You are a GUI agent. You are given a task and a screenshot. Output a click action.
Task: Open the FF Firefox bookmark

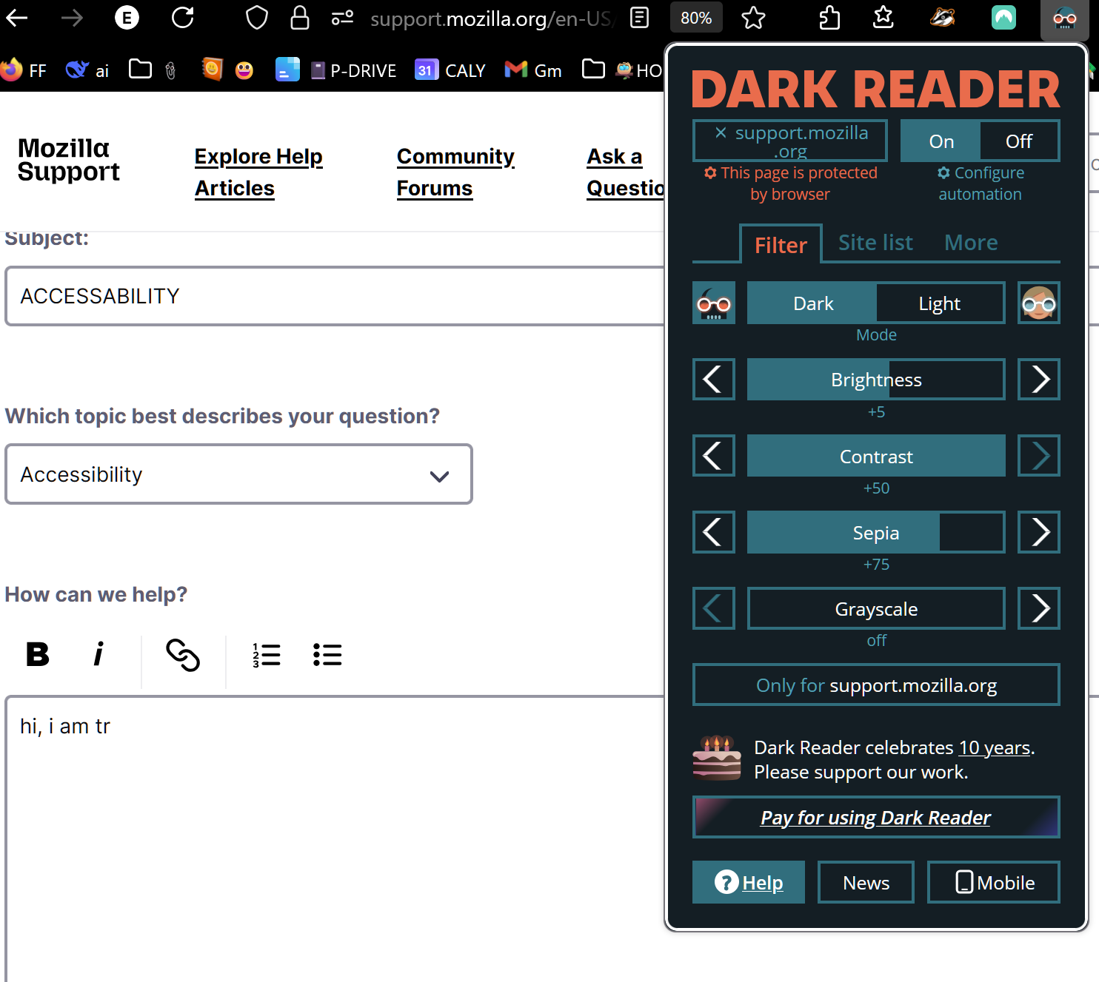(x=24, y=70)
